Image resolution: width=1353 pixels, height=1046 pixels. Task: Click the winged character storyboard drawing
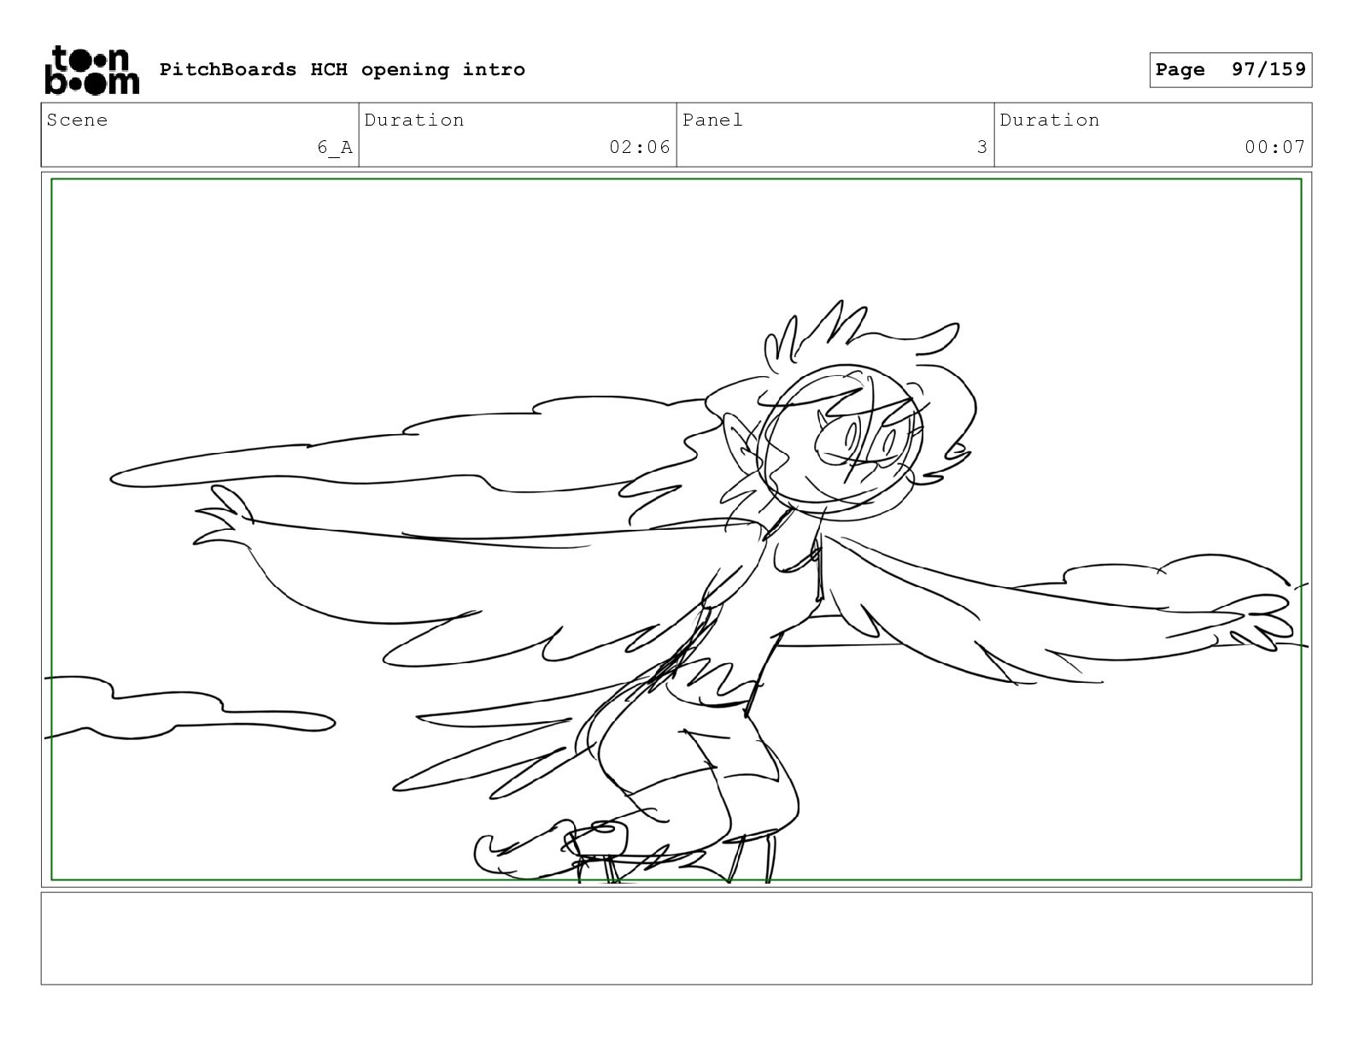[x=676, y=530]
